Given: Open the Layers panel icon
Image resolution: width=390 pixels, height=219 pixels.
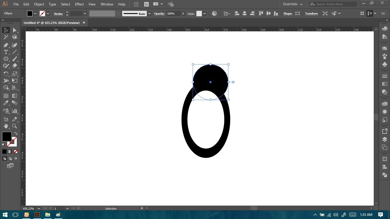Looking at the screenshot, I should pos(385,139).
